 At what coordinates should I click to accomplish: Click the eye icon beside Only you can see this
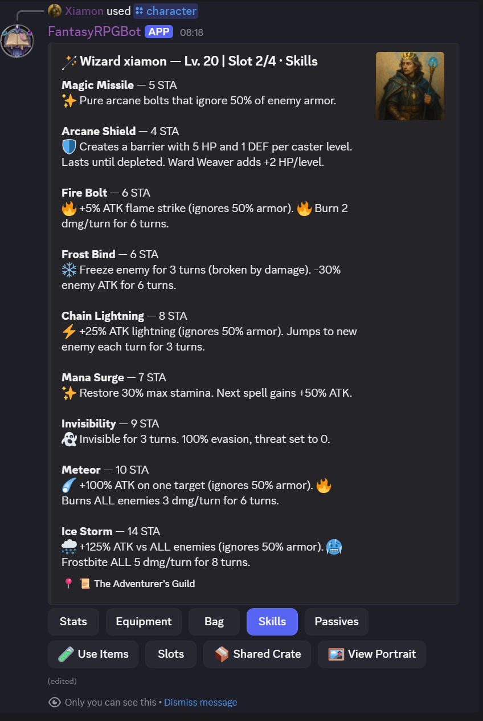(x=55, y=702)
